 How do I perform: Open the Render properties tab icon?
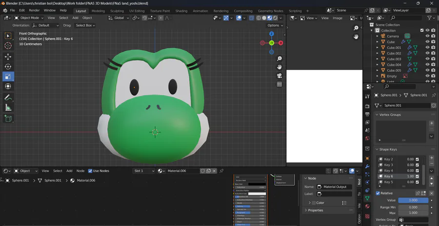[x=367, y=106]
